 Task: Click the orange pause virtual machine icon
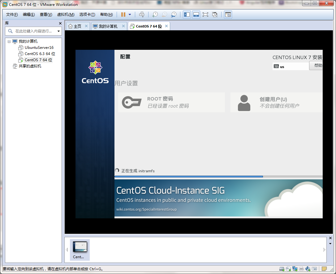click(x=123, y=15)
